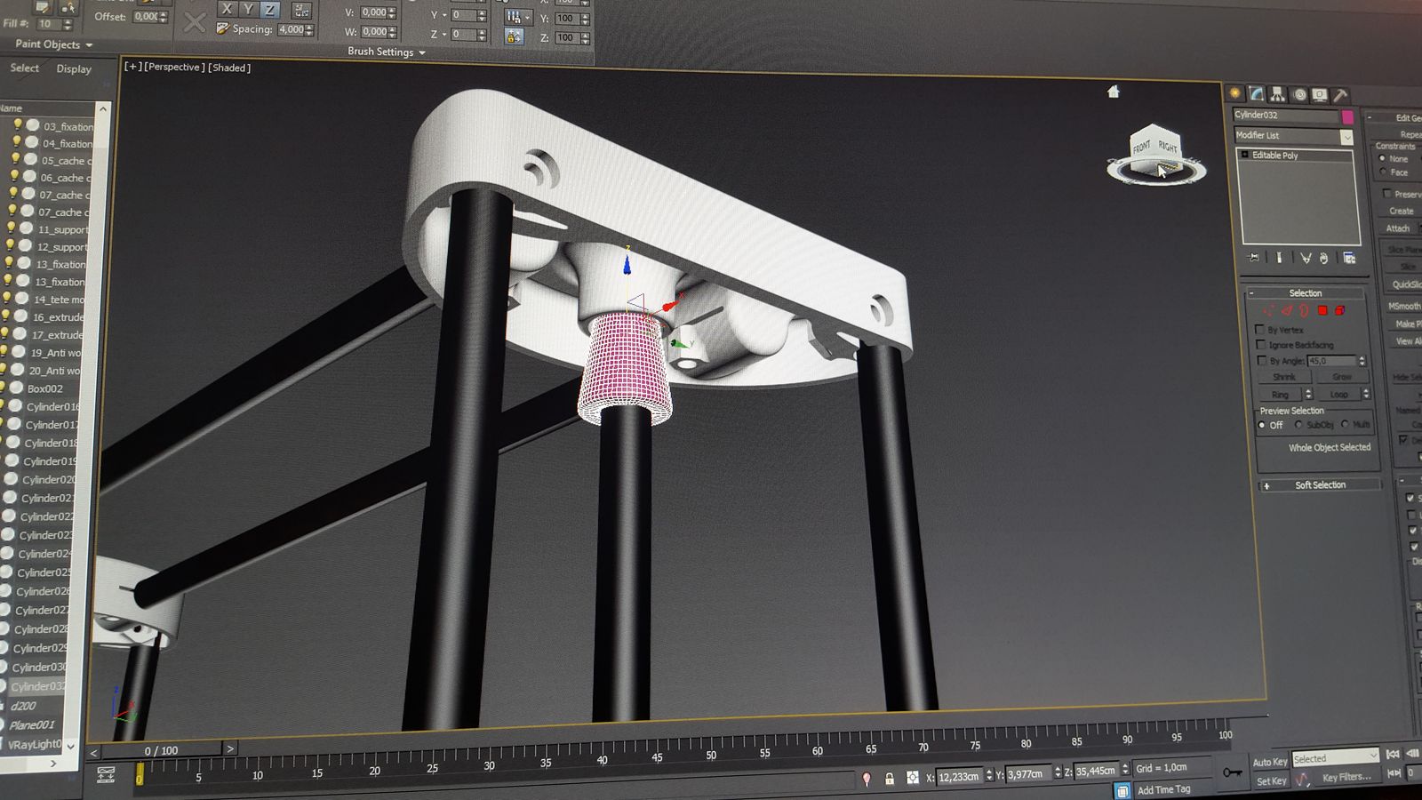1422x800 pixels.
Task: Click Remove Modifier trash icon
Action: 1323,258
